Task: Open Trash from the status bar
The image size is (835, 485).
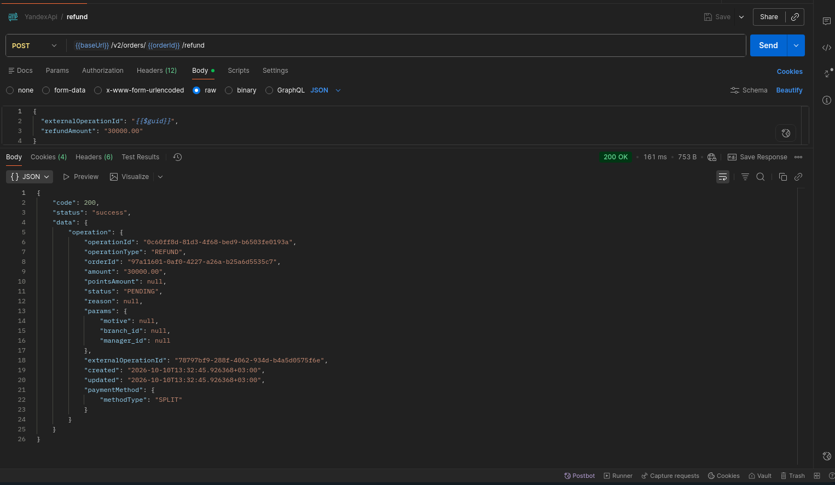Action: pos(793,476)
